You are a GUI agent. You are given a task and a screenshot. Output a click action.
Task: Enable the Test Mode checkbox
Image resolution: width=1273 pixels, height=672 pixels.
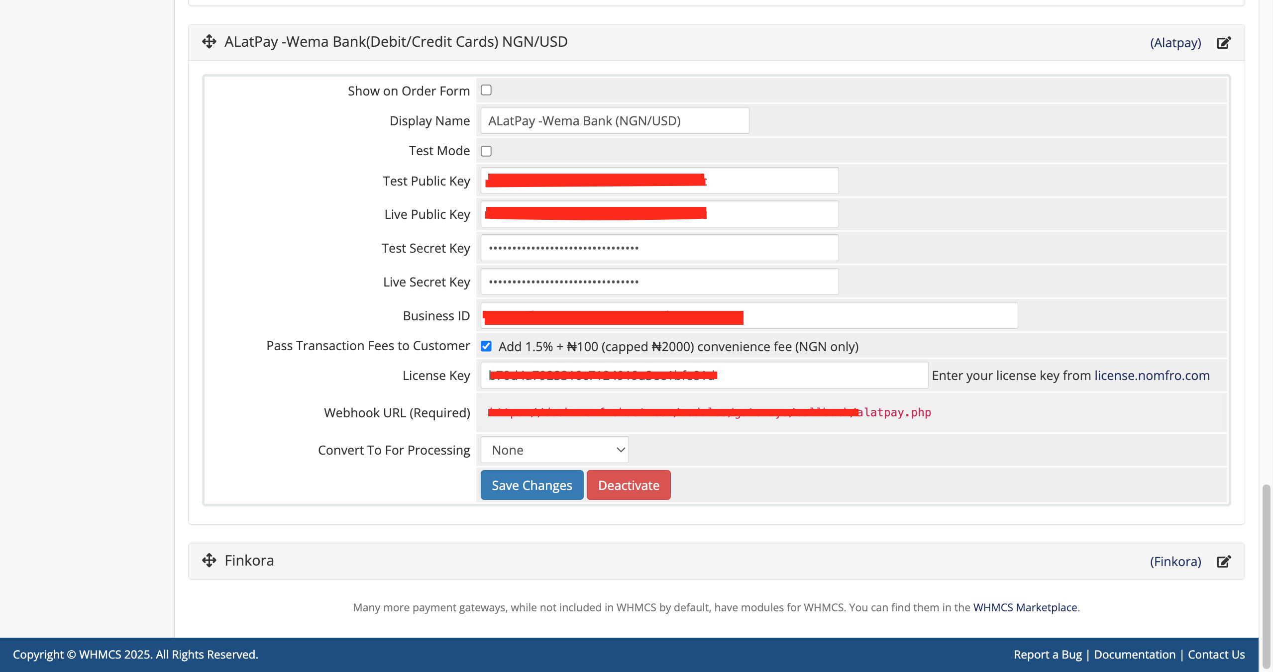point(486,151)
